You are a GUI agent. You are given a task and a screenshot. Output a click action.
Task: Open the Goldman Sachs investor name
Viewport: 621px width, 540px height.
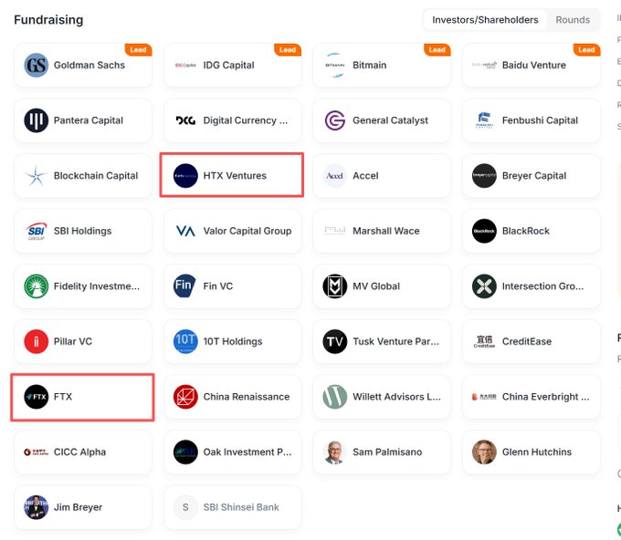(89, 65)
